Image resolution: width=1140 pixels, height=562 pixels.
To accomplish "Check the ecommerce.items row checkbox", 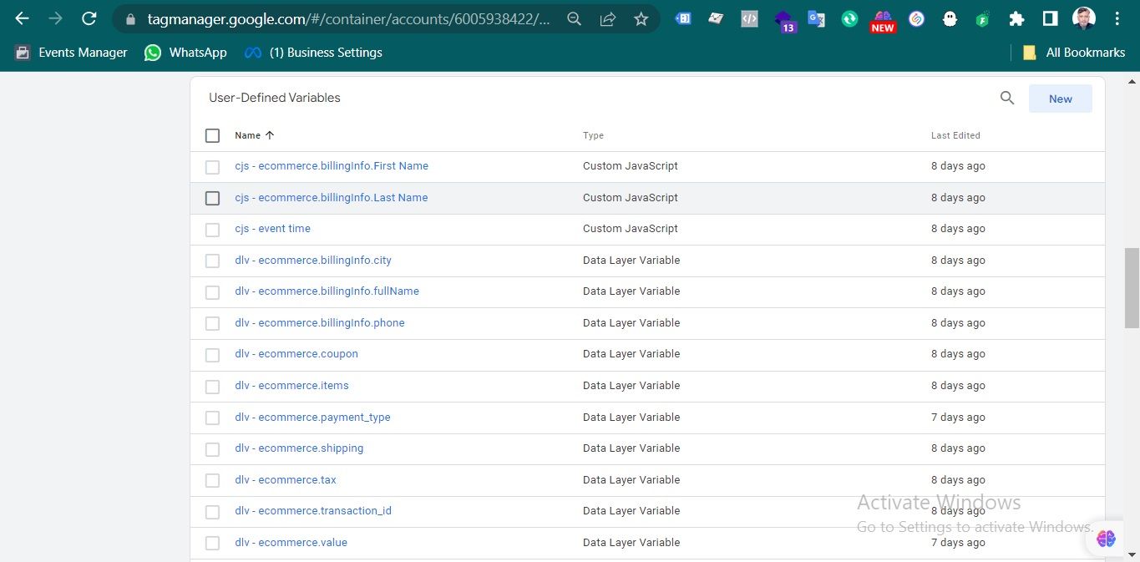I will [212, 387].
